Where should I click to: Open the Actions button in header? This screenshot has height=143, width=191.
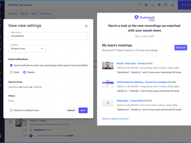(x=184, y=5)
